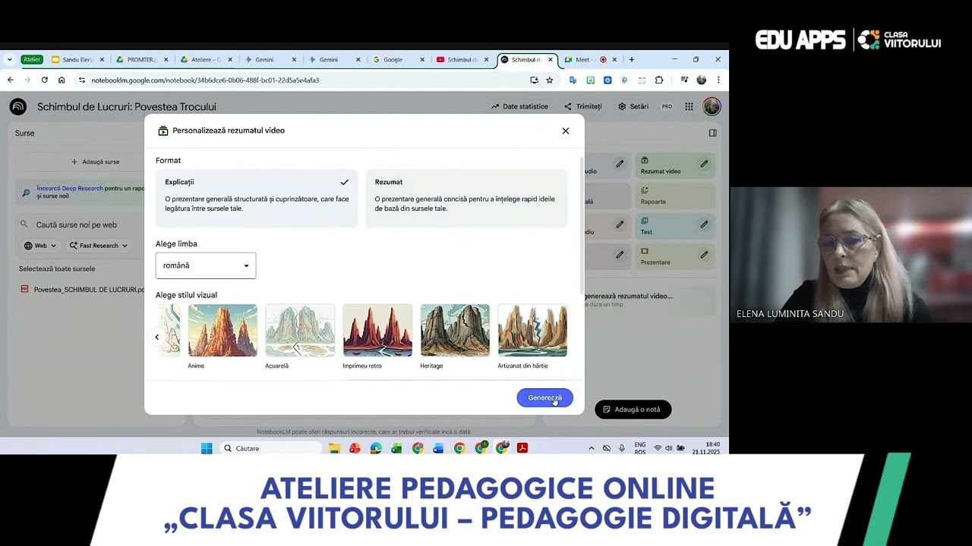Open Adobe Acrobat from the taskbar
This screenshot has height=546, width=972.
(522, 448)
